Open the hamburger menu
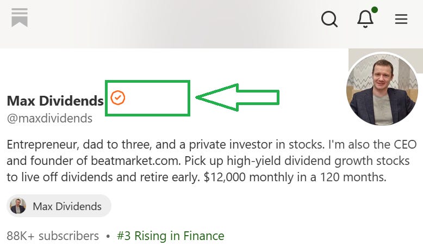Viewport: 423px width, 252px height. (x=401, y=19)
